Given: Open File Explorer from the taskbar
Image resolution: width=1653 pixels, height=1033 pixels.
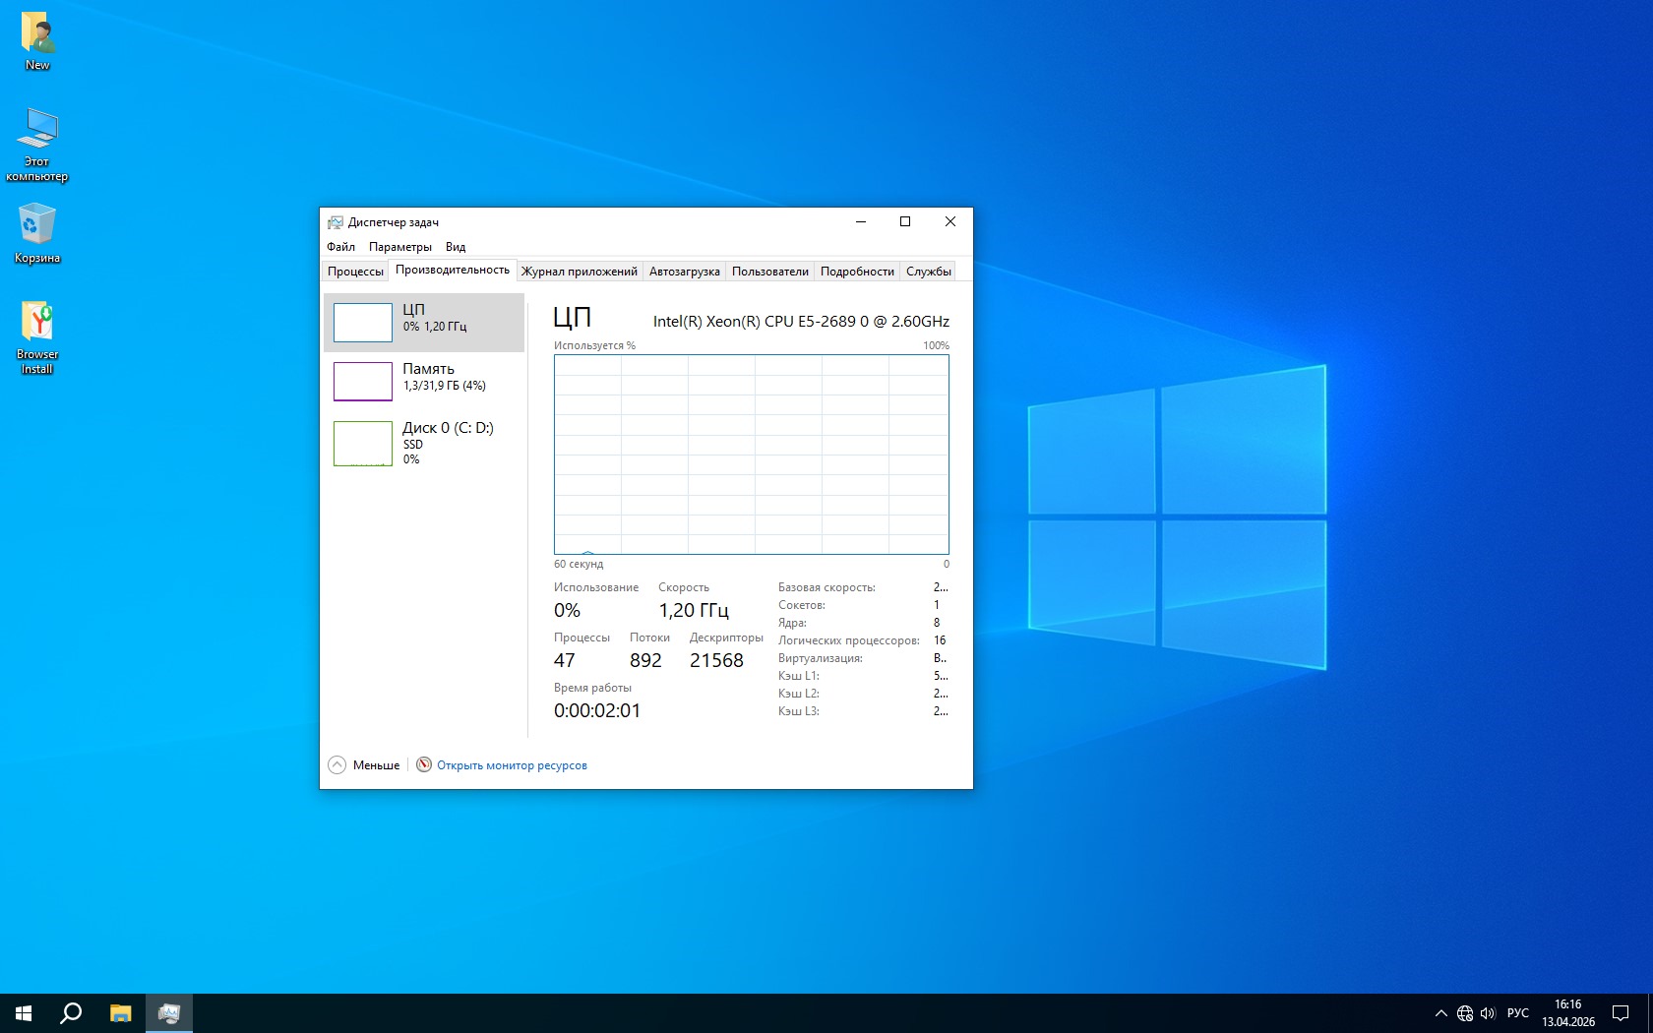Looking at the screenshot, I should (120, 1013).
